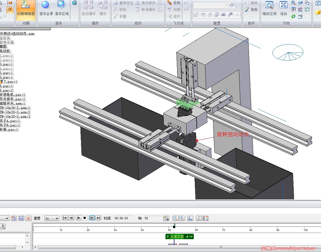Click the 渲染区域 render area button
Screen dimensions: 321x252
click(x=62, y=8)
